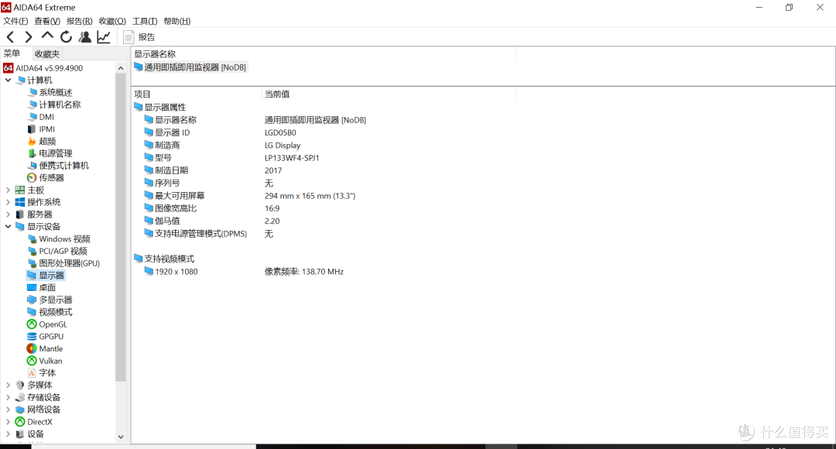The width and height of the screenshot is (836, 449).
Task: Click the 报告 report button
Action: pos(139,37)
